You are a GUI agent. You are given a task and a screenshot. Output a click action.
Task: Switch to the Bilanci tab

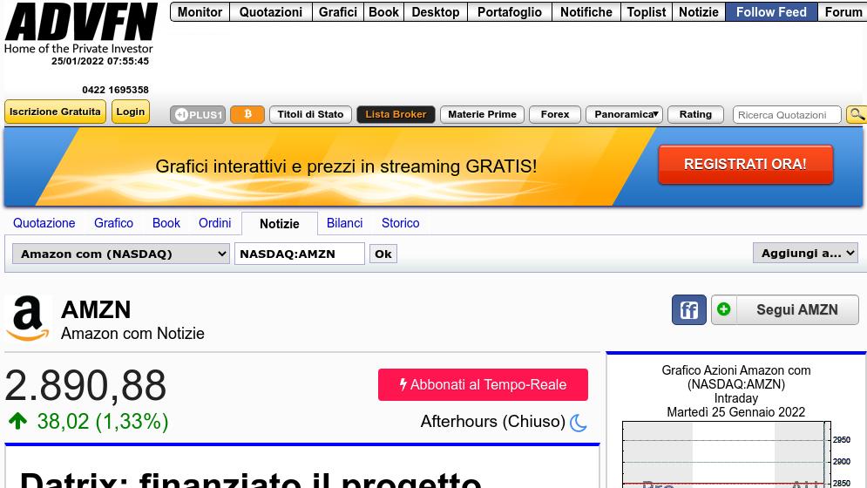[x=344, y=223]
